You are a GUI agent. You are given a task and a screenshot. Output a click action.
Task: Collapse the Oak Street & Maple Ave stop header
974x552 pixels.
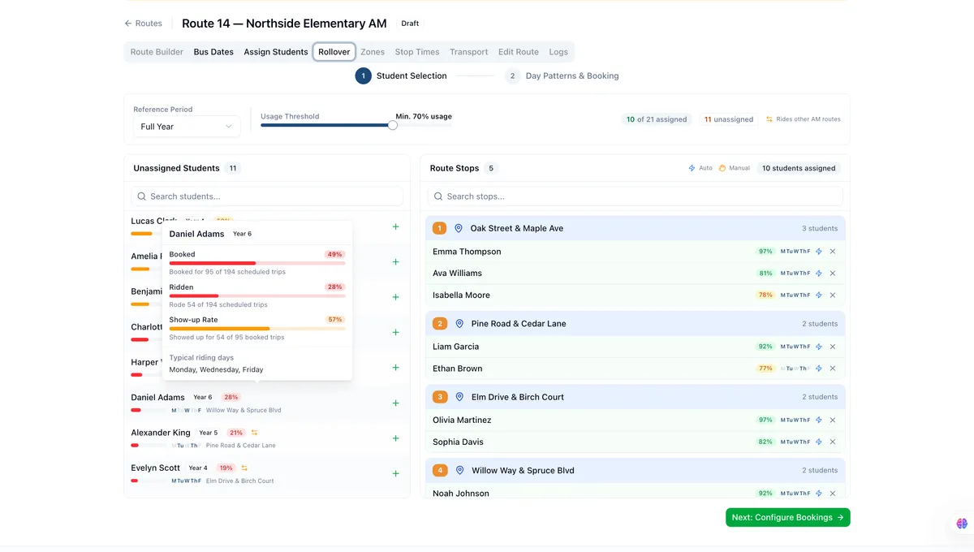click(x=636, y=229)
